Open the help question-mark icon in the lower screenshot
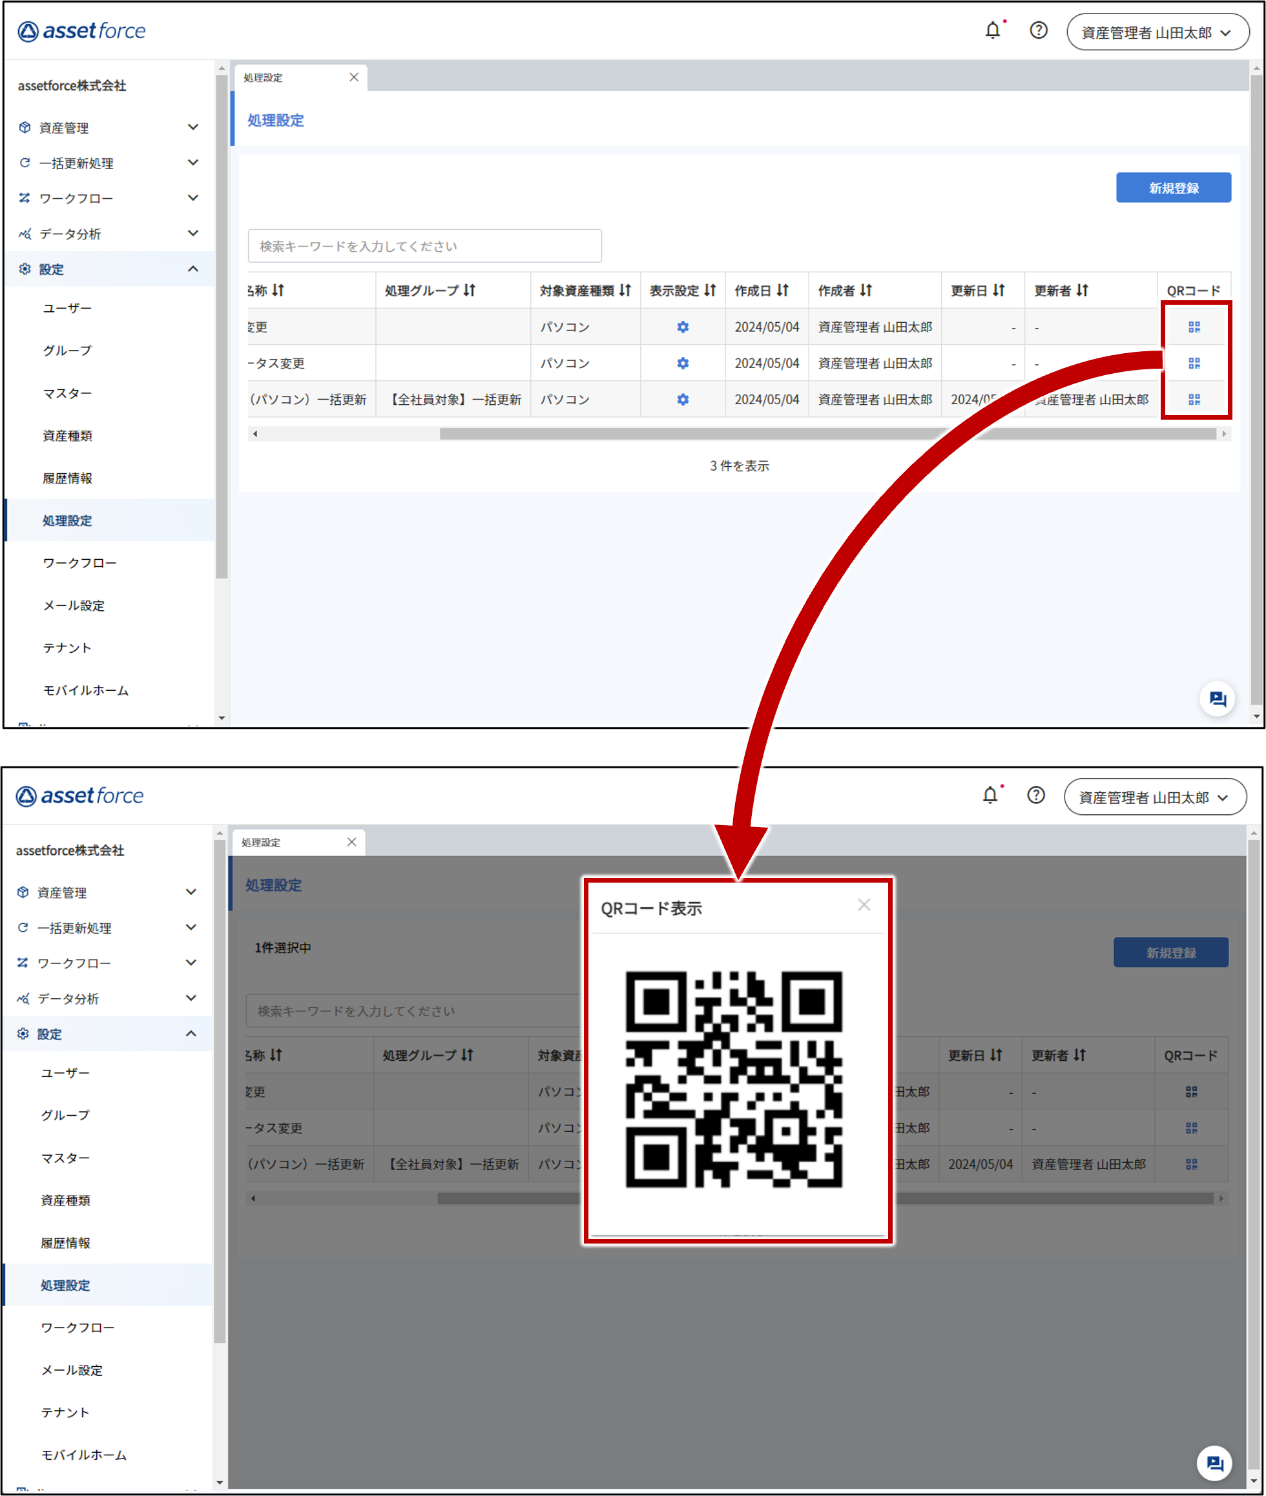Image resolution: width=1266 pixels, height=1496 pixels. (1036, 795)
